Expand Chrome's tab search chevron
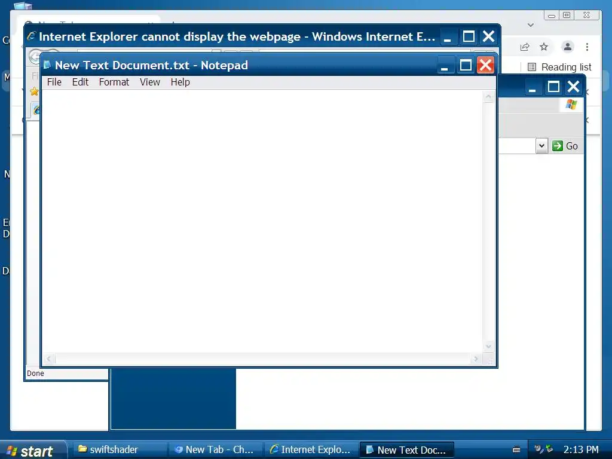 531,25
